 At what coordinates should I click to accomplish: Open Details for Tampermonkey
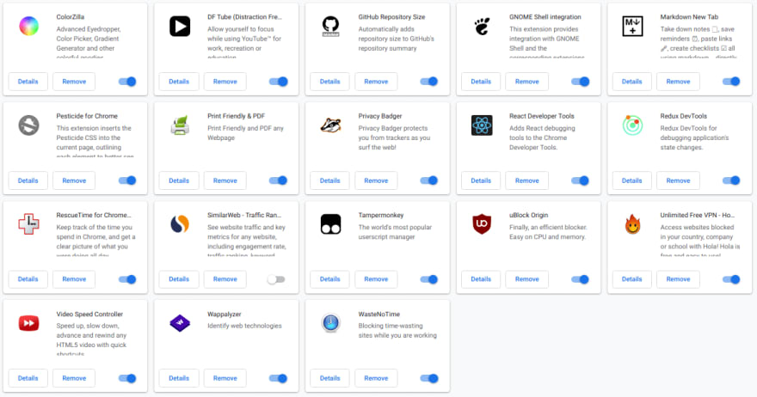click(x=329, y=279)
